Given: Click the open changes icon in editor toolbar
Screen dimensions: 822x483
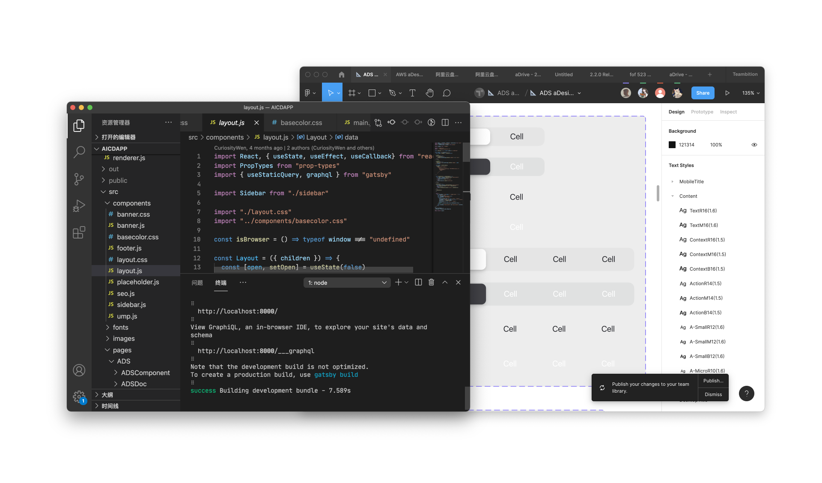Looking at the screenshot, I should click(x=378, y=123).
